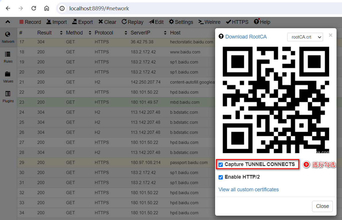Uncheck Capture TUNNEL CONNECTS checkbox

[221, 165]
